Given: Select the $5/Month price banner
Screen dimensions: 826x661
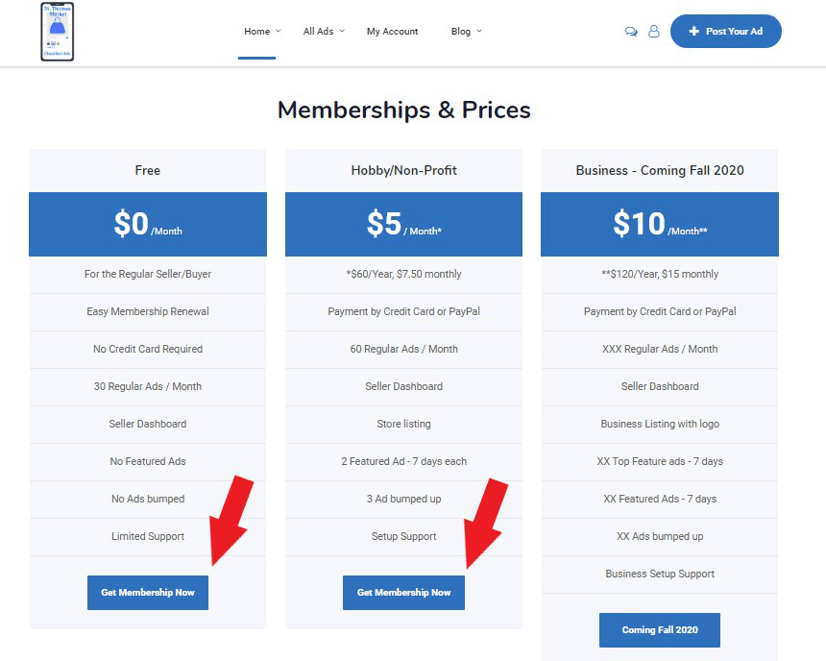Looking at the screenshot, I should [403, 224].
